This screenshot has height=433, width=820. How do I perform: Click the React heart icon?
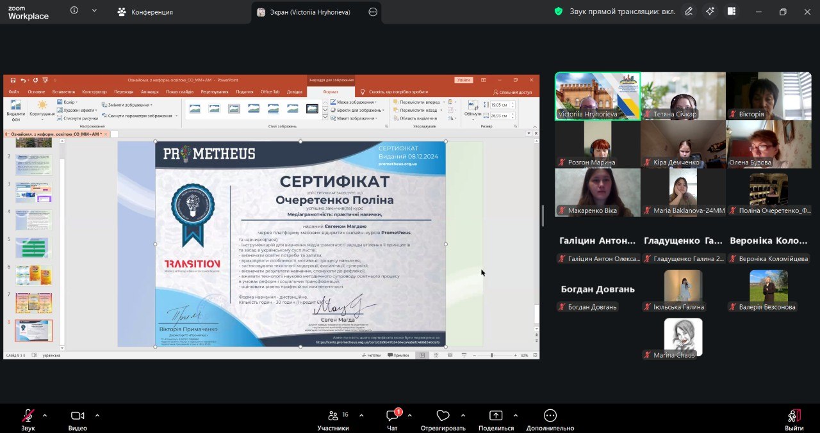pos(443,416)
